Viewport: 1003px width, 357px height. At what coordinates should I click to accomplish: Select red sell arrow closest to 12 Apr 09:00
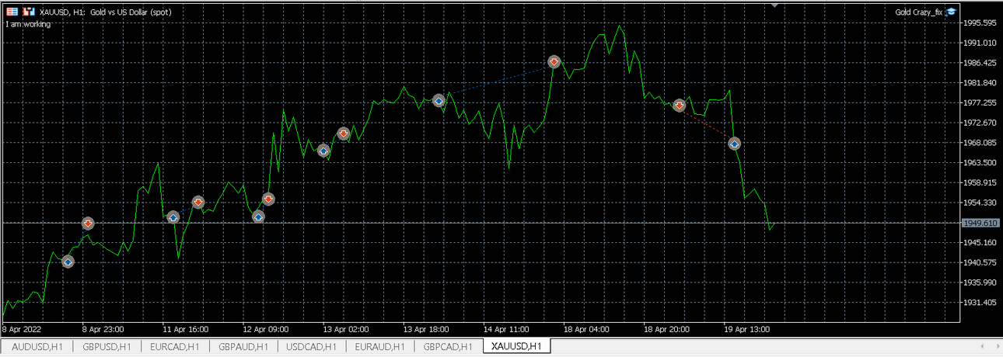coord(268,199)
